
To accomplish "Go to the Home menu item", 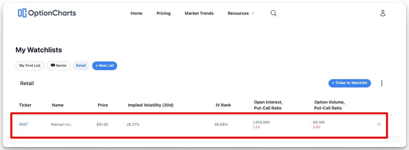I will pos(136,13).
